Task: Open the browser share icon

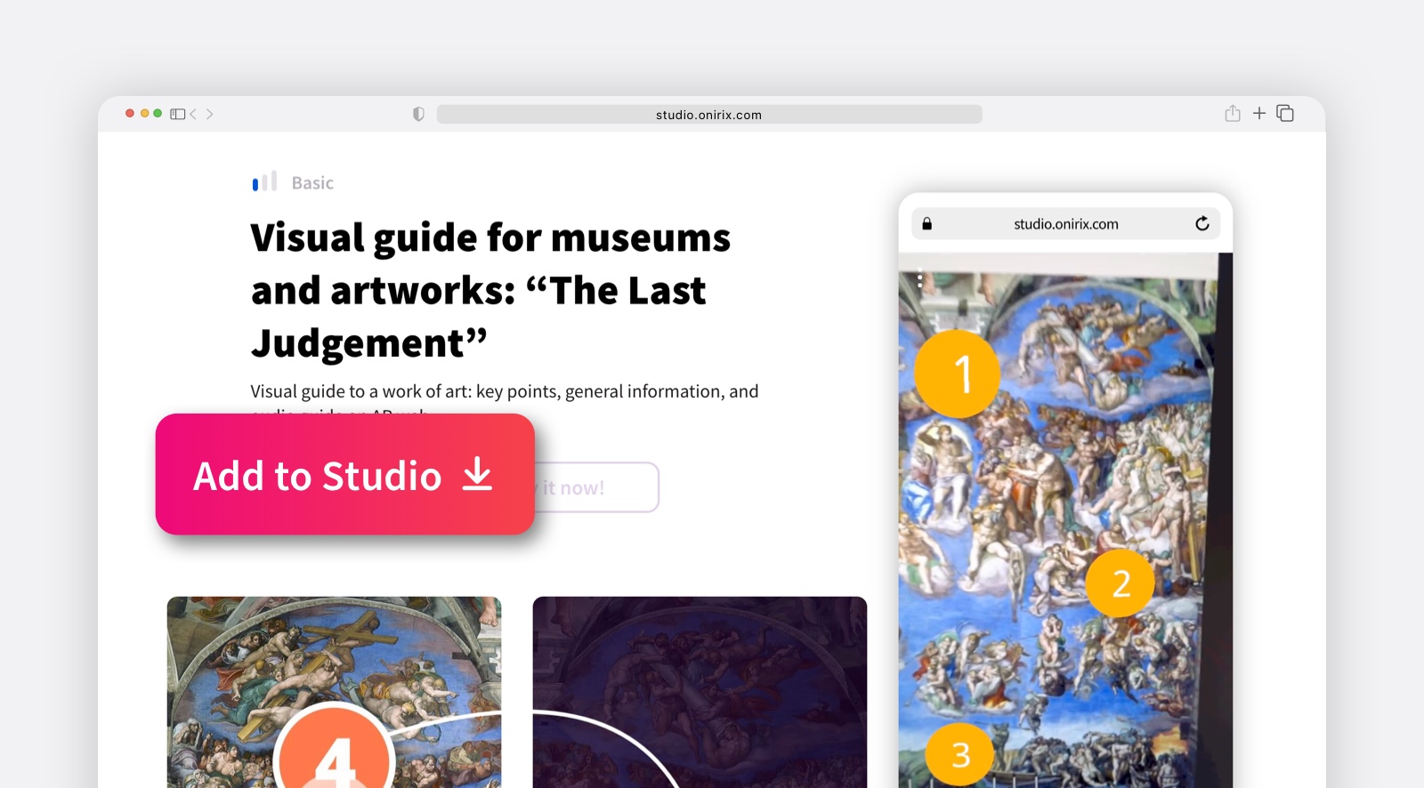Action: 1233,113
